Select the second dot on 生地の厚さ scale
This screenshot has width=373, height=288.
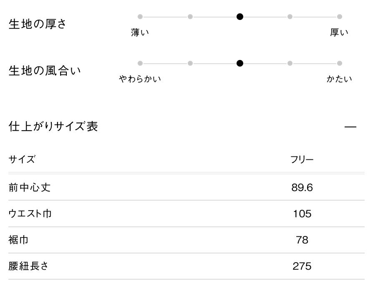point(190,17)
